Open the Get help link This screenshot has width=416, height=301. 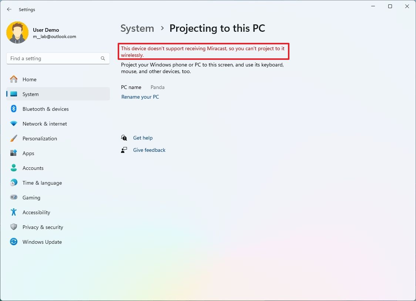[143, 138]
